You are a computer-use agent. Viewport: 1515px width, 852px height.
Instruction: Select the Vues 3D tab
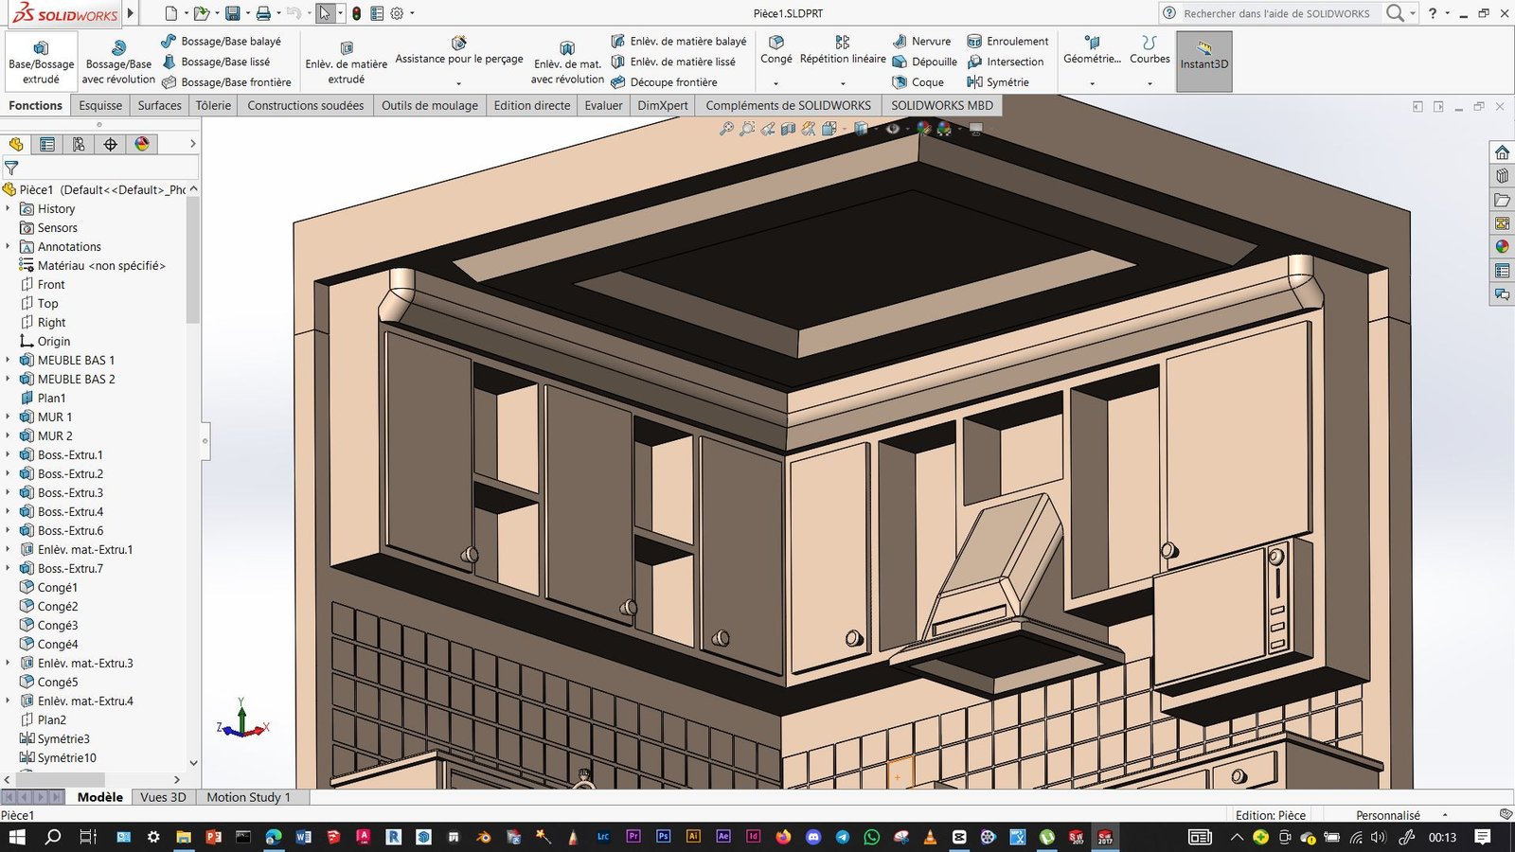coord(163,797)
